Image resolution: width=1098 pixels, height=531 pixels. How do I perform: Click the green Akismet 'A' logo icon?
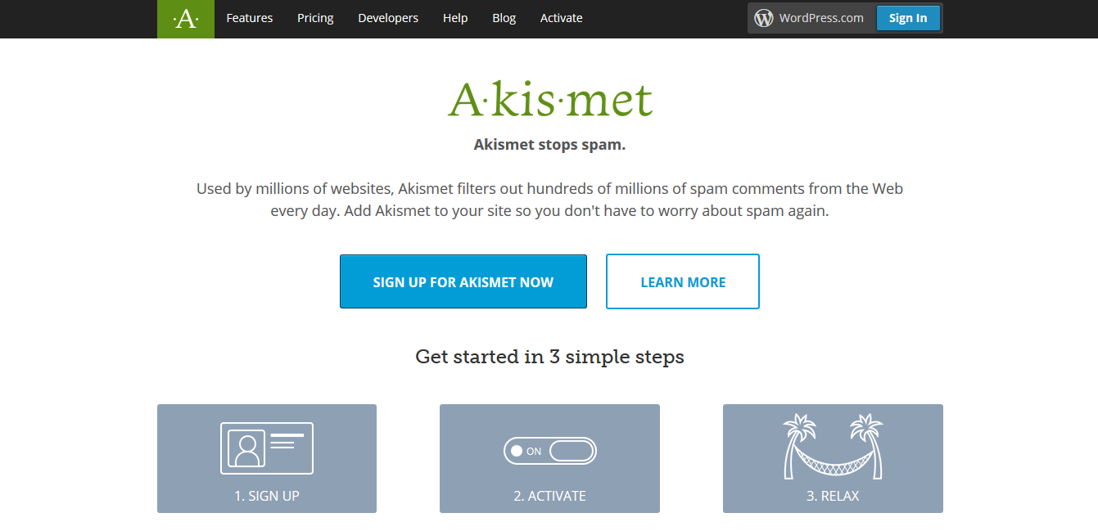pyautogui.click(x=186, y=19)
